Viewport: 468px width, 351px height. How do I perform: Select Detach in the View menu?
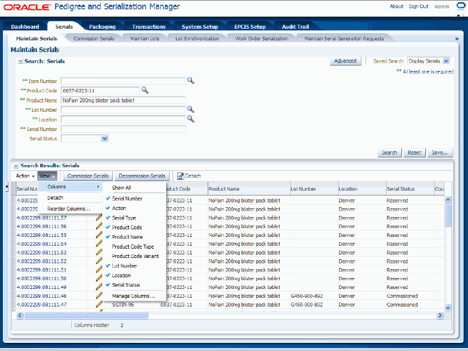(55, 198)
